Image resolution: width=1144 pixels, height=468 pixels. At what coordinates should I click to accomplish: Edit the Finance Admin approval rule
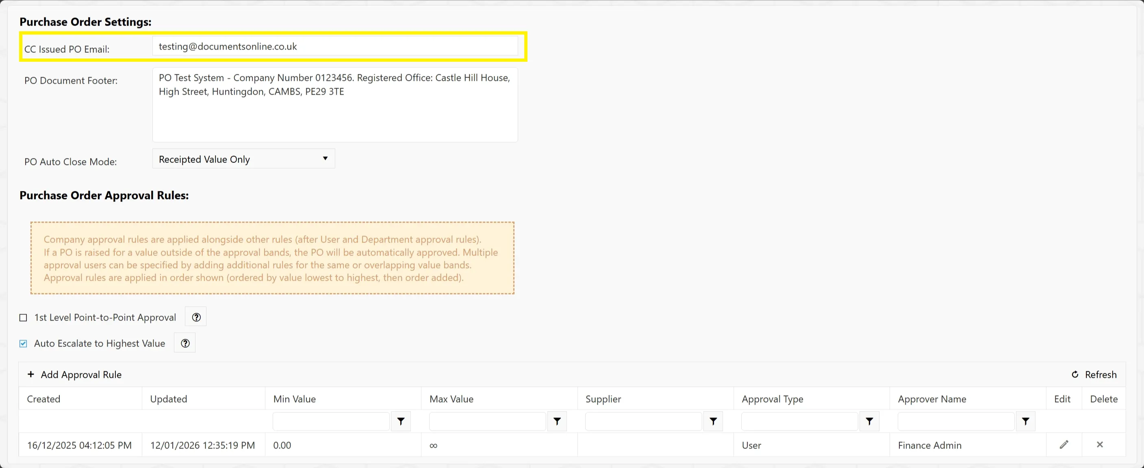1064,444
